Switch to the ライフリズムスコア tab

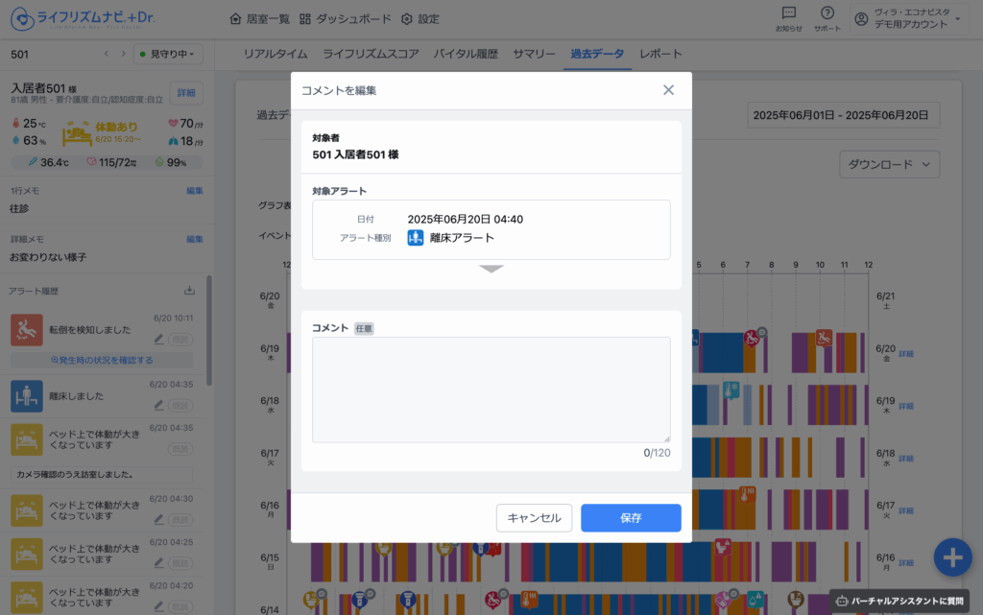click(371, 54)
